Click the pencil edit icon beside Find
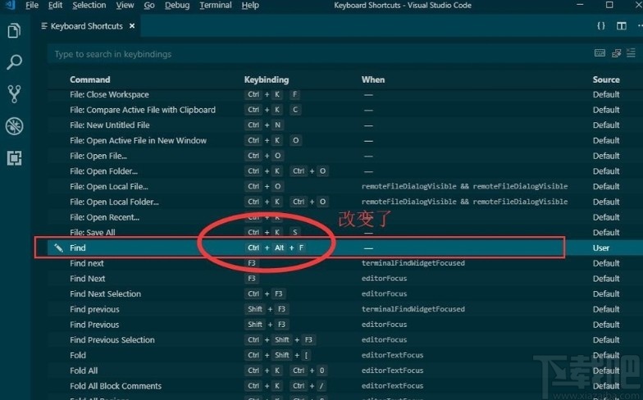 click(x=58, y=248)
